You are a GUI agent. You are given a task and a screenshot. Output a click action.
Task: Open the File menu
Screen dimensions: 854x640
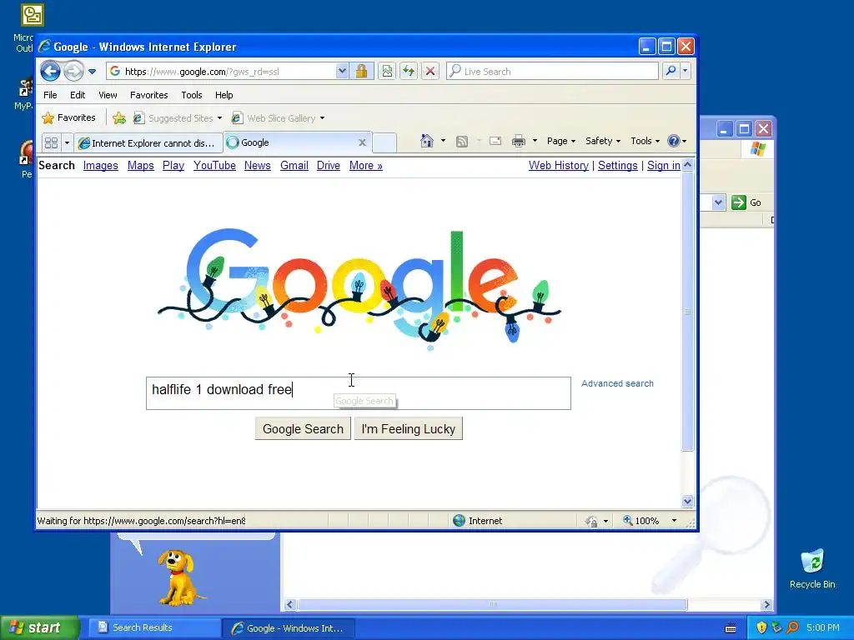50,95
